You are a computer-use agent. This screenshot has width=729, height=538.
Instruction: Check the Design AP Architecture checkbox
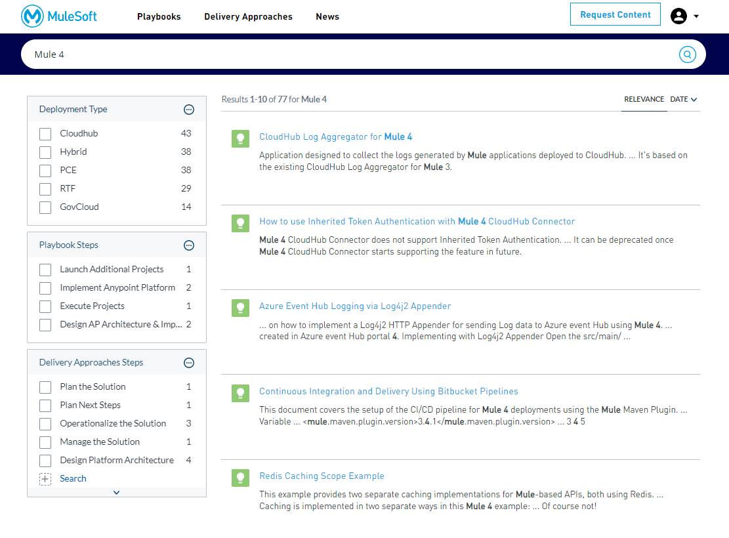45,325
